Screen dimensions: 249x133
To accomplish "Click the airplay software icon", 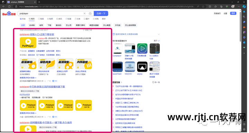I will [x=142, y=67].
